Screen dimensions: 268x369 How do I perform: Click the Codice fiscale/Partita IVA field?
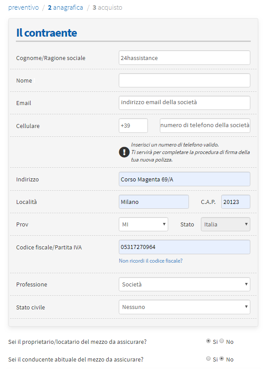pos(184,247)
